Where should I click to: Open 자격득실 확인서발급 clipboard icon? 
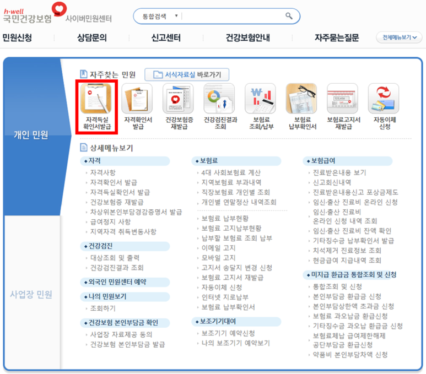tap(96, 99)
